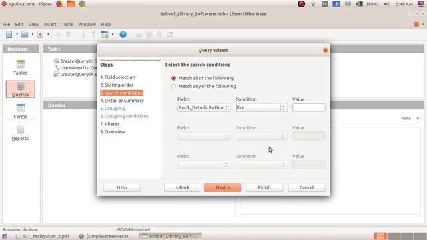Click the Help button in wizard
Image resolution: width=427 pixels, height=240 pixels.
point(121,187)
